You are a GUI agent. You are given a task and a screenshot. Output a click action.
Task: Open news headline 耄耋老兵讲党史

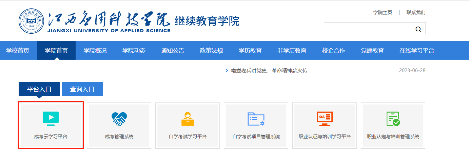(269, 71)
